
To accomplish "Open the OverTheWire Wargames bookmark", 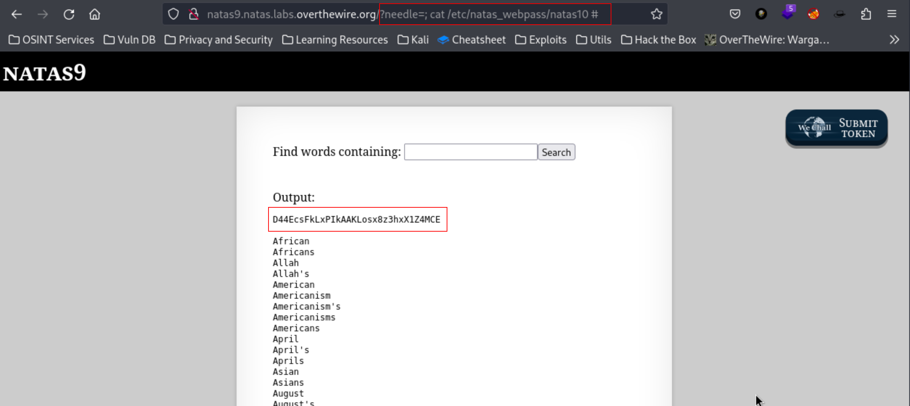I will 767,40.
